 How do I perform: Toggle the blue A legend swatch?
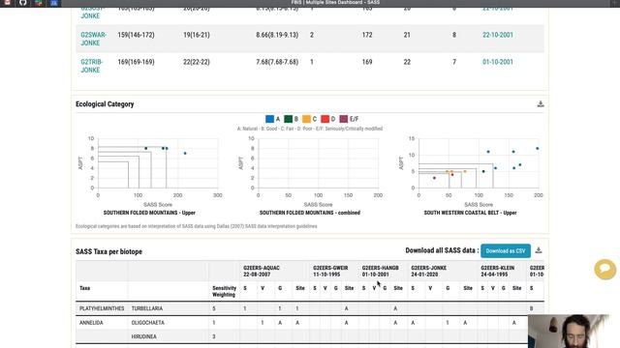269,119
